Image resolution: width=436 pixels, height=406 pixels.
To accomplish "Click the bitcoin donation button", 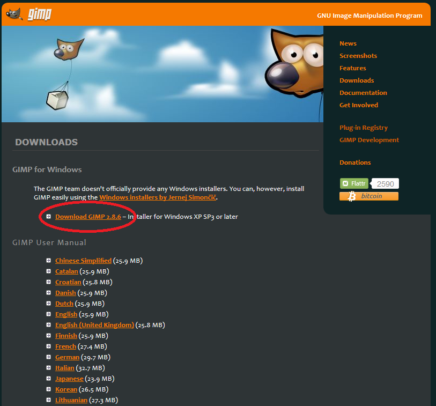I will [369, 196].
